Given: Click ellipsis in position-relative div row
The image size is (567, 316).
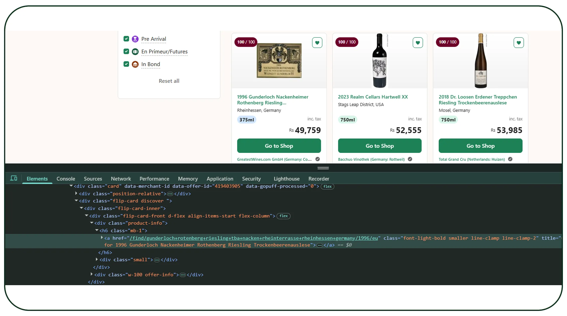Looking at the screenshot, I should pyautogui.click(x=170, y=194).
